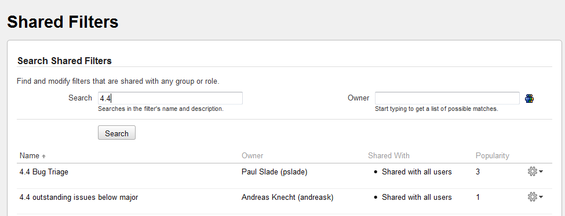Open the user picker icon beside Owner field
The image size is (565, 216).
tap(529, 99)
